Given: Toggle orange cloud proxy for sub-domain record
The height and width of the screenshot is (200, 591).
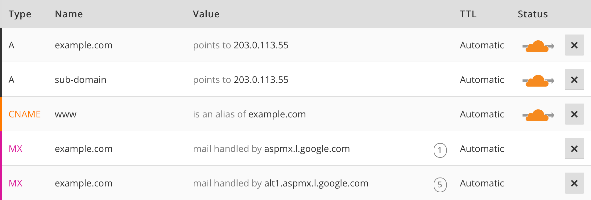Looking at the screenshot, I should tap(538, 81).
